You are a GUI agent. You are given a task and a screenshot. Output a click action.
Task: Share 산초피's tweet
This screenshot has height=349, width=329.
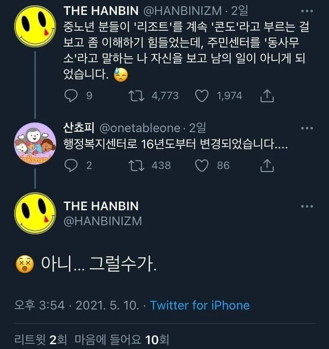coord(267,165)
